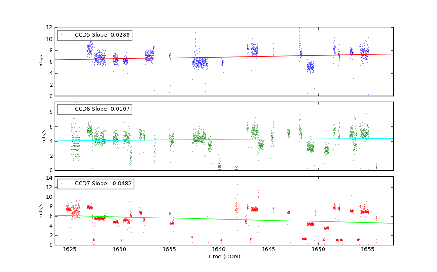This screenshot has height=272, width=437.
Task: Click the 1630 x-axis tick label
Action: 119,249
